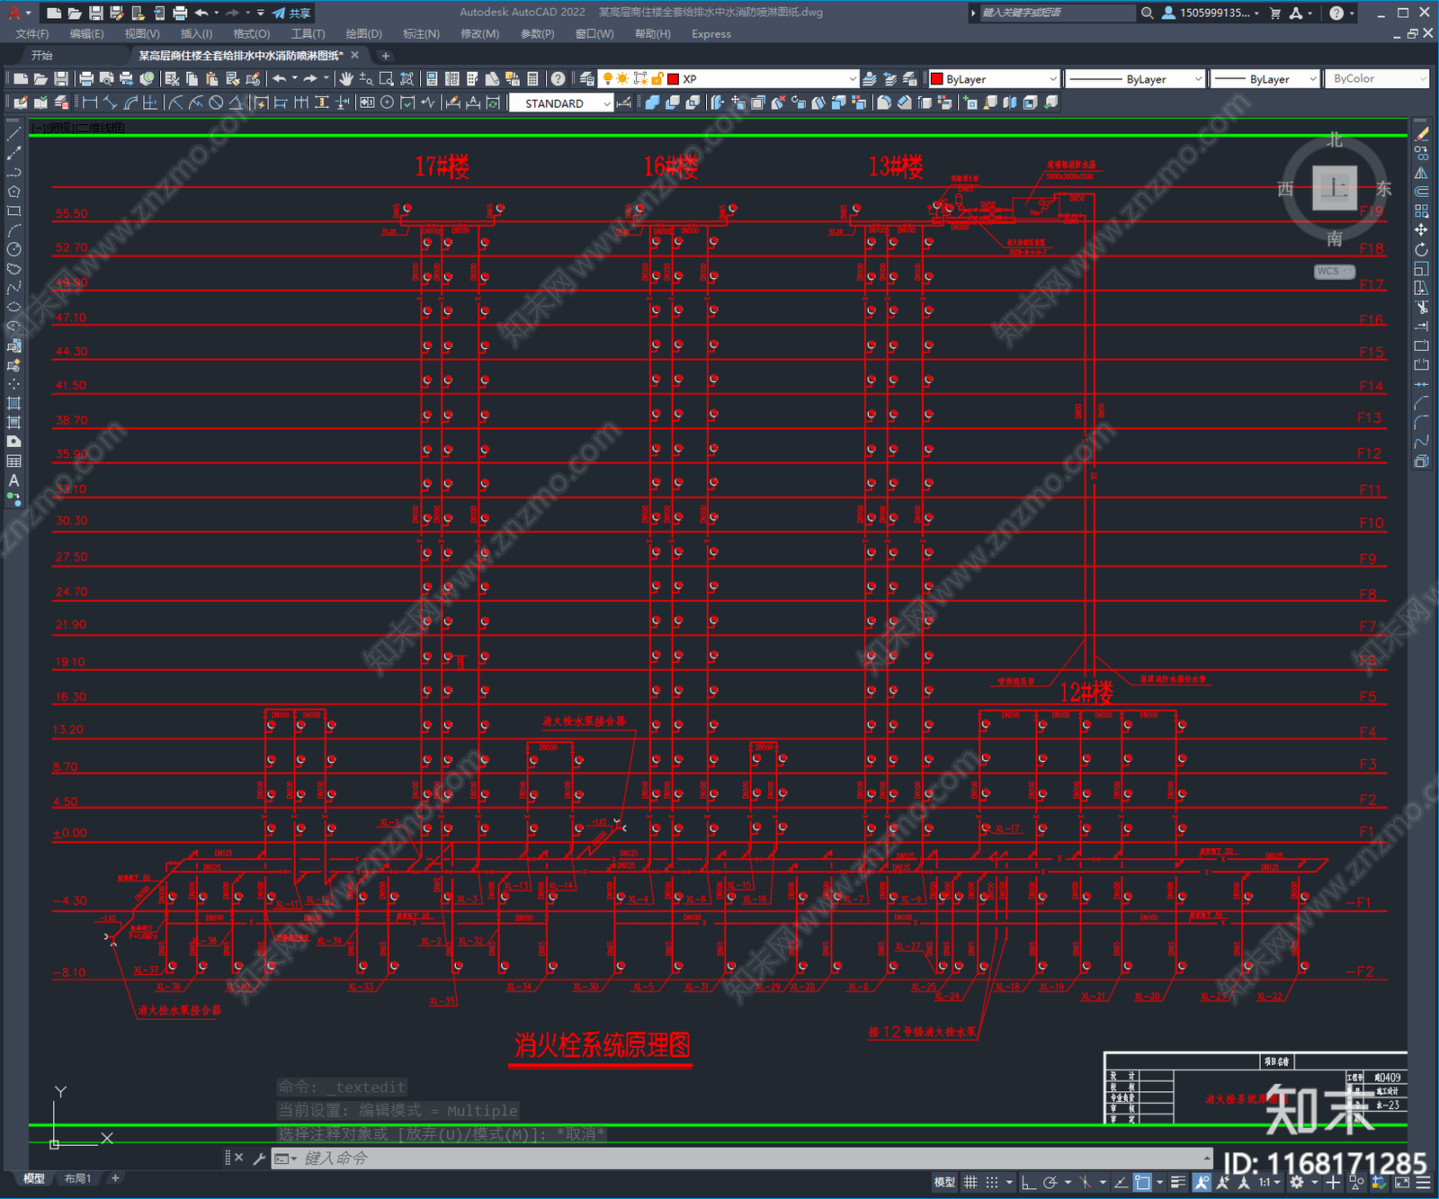Click the viewport label 俯视 二维线框
This screenshot has width=1439, height=1199.
click(77, 128)
